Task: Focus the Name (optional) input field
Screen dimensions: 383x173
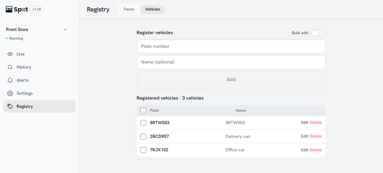Action: pos(231,62)
